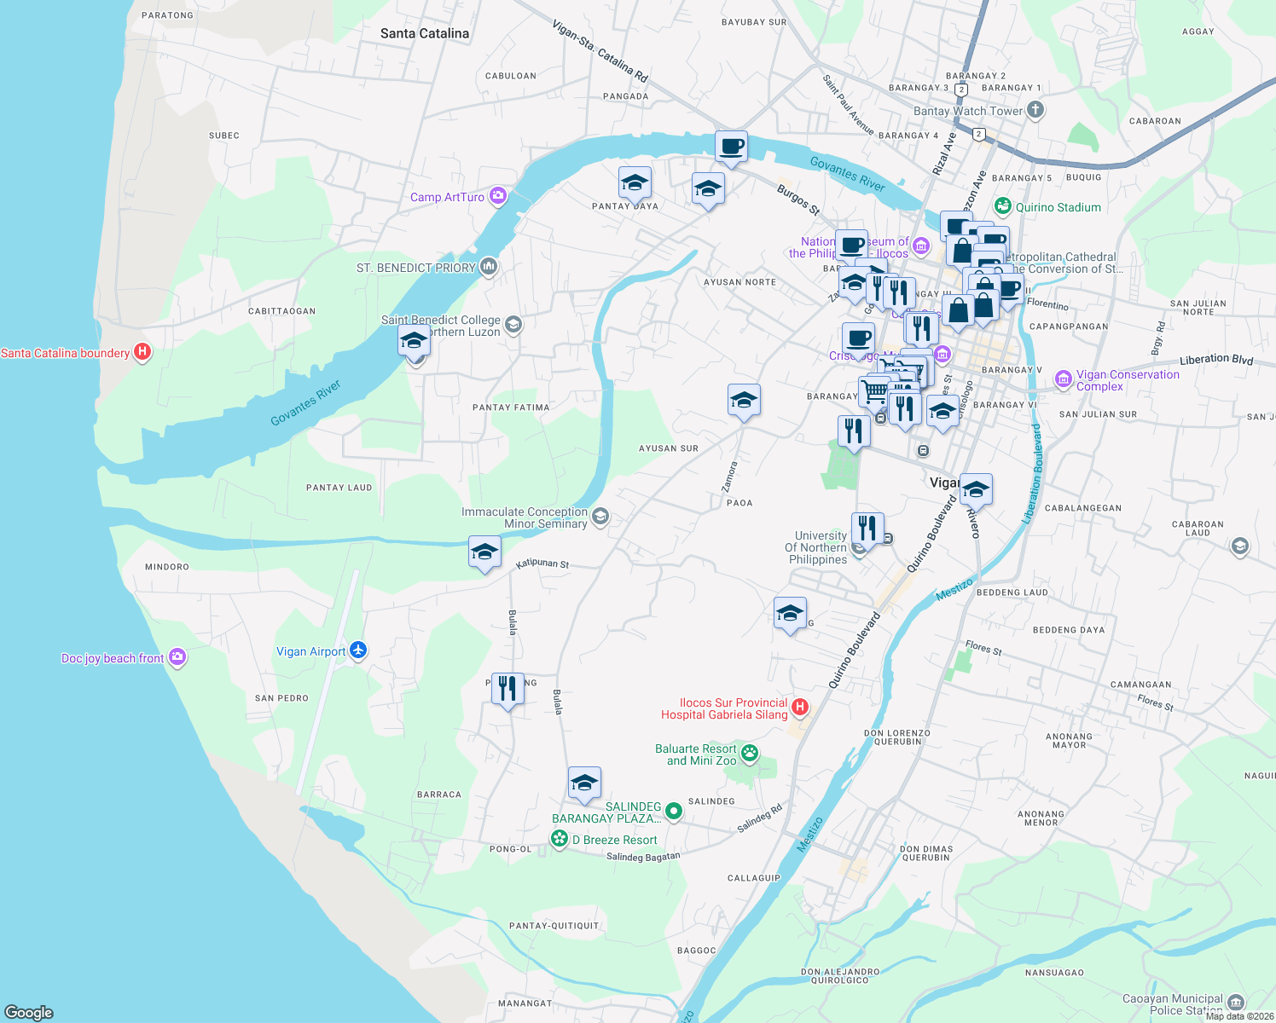Screen dimensions: 1276x1023
Task: Select the school marker beside Katipunan St
Action: click(484, 554)
